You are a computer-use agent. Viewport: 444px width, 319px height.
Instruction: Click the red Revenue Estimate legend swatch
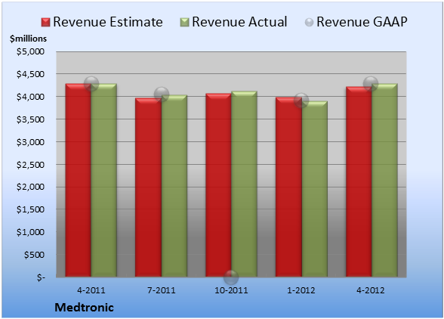45,23
